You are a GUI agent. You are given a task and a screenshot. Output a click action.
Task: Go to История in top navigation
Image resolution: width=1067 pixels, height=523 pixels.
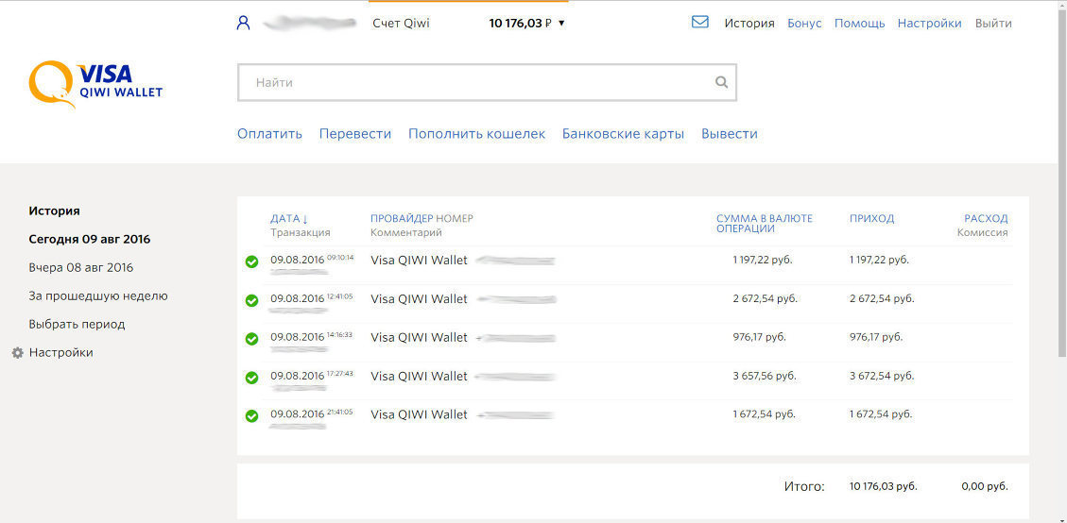749,23
